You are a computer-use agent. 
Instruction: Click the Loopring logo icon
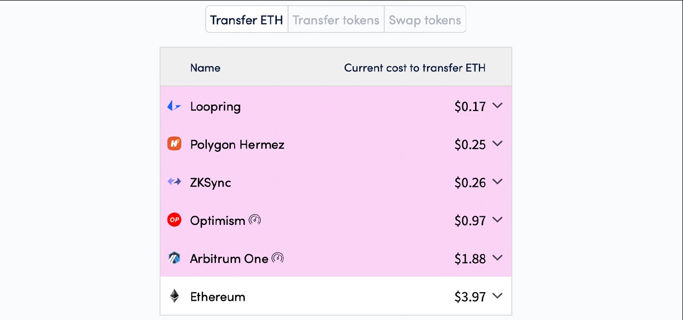coord(174,106)
